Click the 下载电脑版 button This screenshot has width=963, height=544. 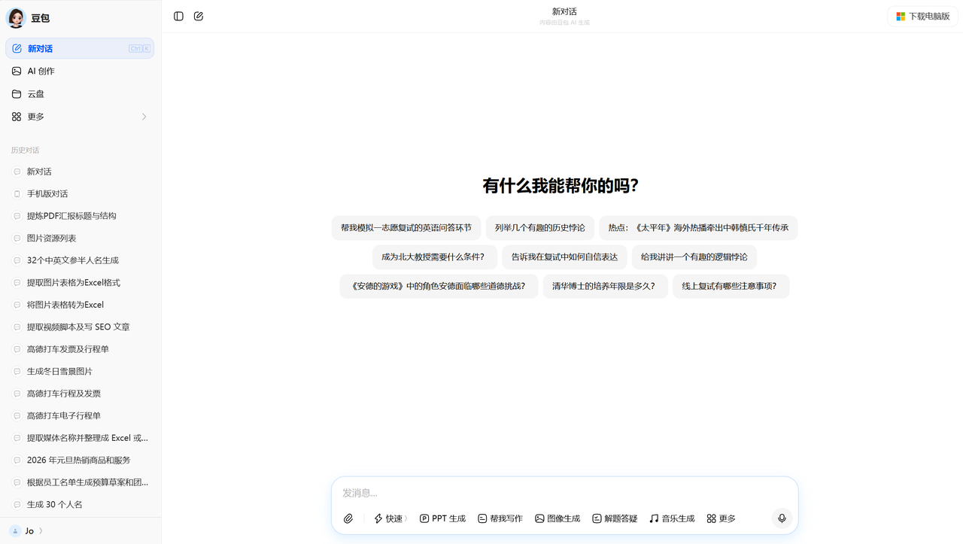tap(922, 16)
